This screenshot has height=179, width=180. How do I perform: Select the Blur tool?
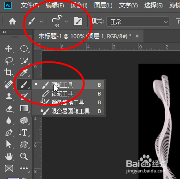pyautogui.click(x=9, y=120)
